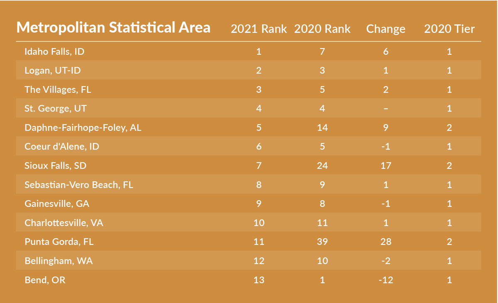This screenshot has width=498, height=303.
Task: Click the Logan, UT-ID entry
Action: (52, 71)
